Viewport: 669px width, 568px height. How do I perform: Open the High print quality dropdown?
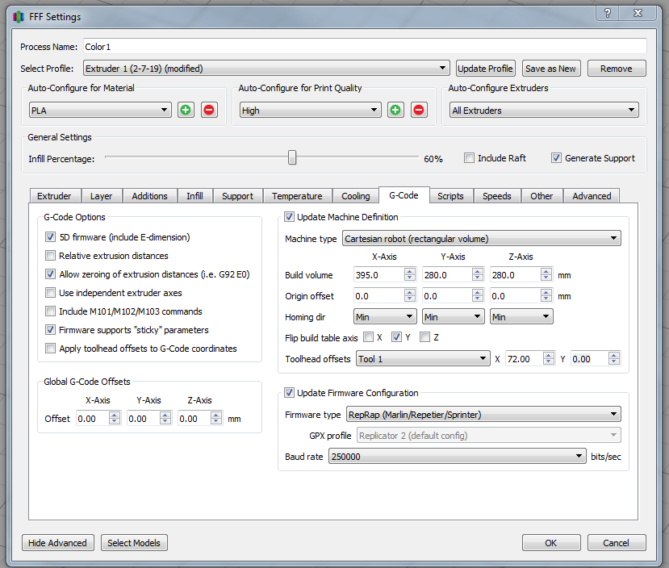click(x=310, y=110)
